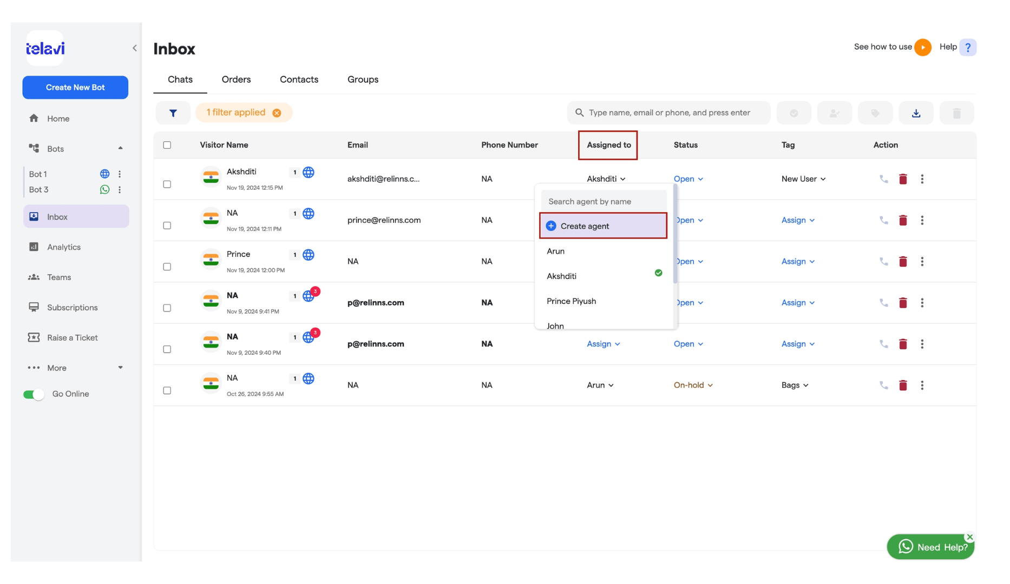Image resolution: width=1010 pixels, height=584 pixels.
Task: Select Create agent in the dropdown list
Action: 603,226
